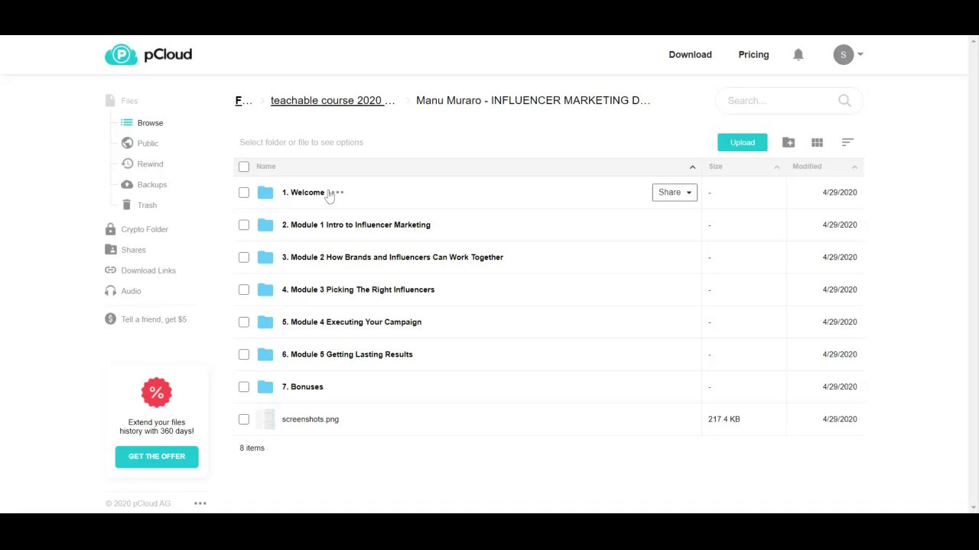
Task: Sort by Size column arrow
Action: (776, 167)
